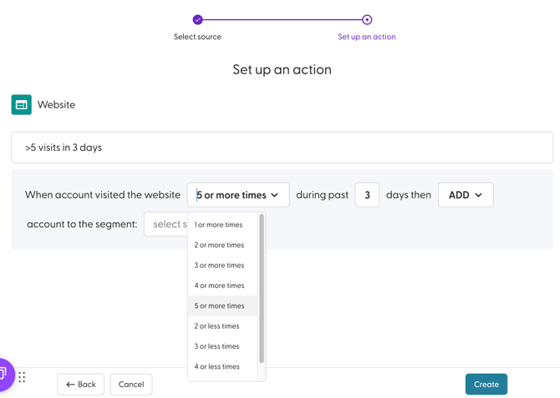Open the visit frequency dropdown

pos(238,195)
